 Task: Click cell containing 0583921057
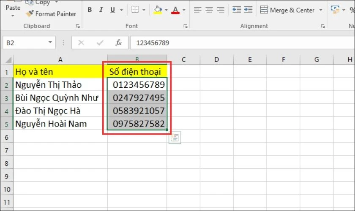pyautogui.click(x=137, y=111)
